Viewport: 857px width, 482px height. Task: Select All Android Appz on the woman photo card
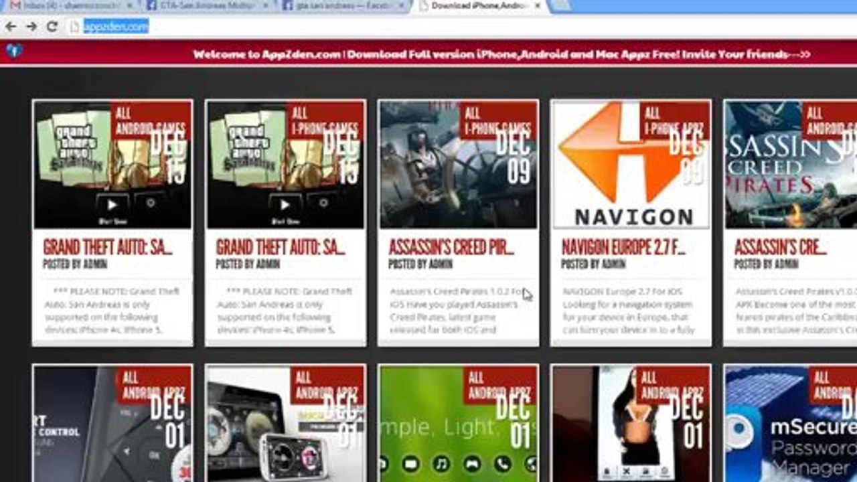672,386
